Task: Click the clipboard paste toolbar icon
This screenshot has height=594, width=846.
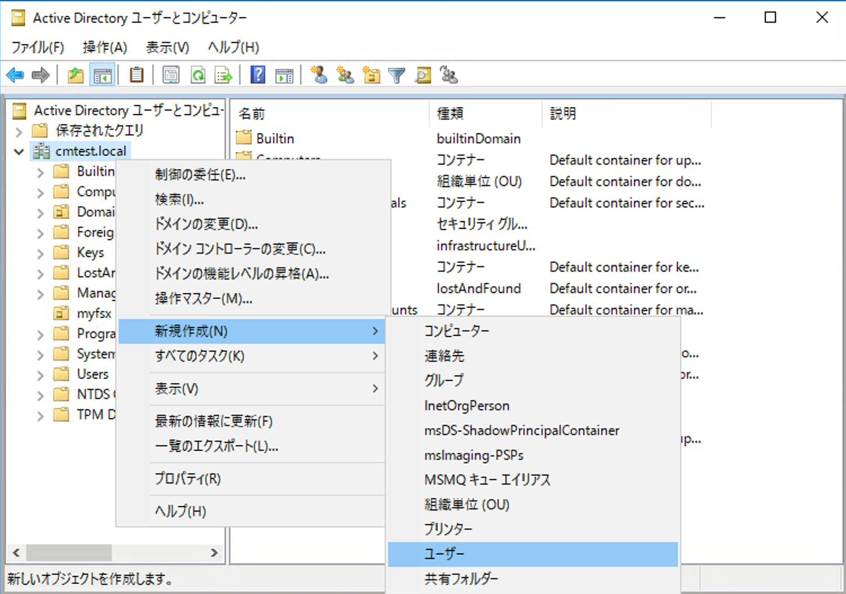Action: coord(136,75)
